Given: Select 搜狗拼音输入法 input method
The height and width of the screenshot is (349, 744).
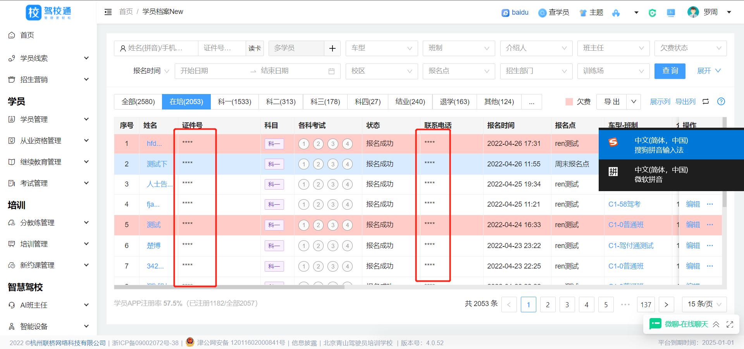Looking at the screenshot, I should 671,145.
